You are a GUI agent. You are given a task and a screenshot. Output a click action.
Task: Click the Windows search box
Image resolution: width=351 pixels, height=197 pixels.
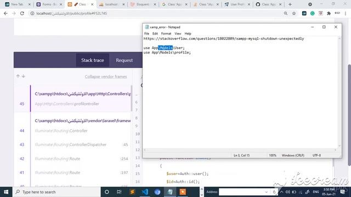(56, 192)
